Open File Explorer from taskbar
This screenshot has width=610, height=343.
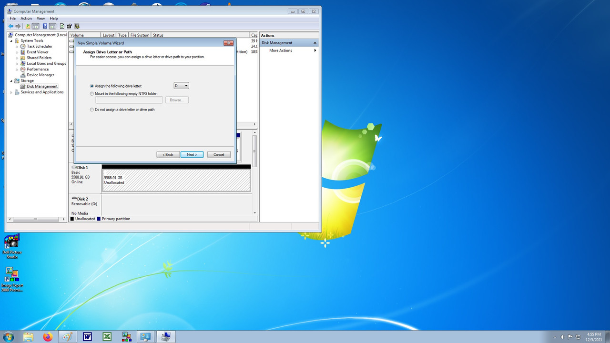click(x=28, y=337)
